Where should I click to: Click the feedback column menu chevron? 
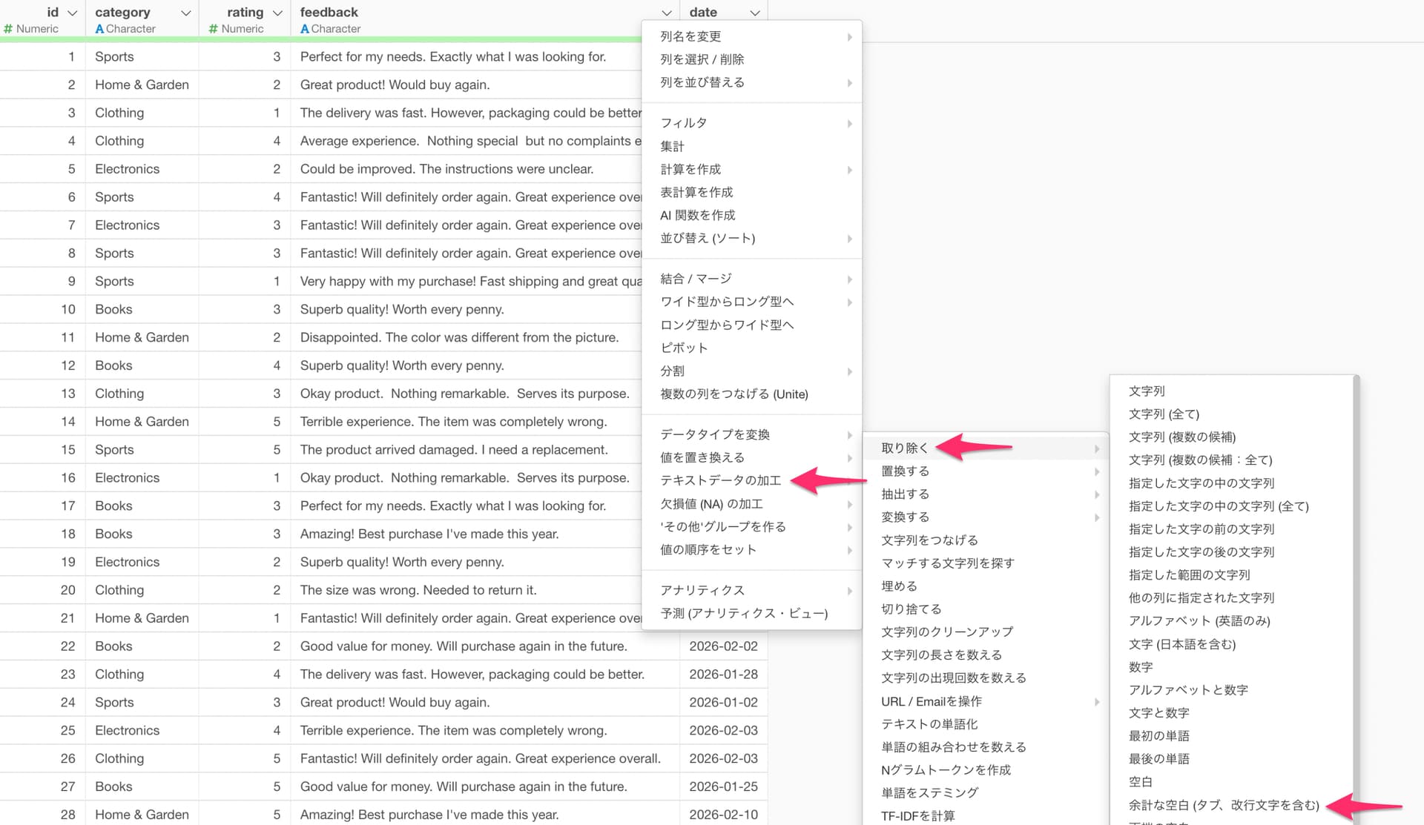[x=666, y=13]
